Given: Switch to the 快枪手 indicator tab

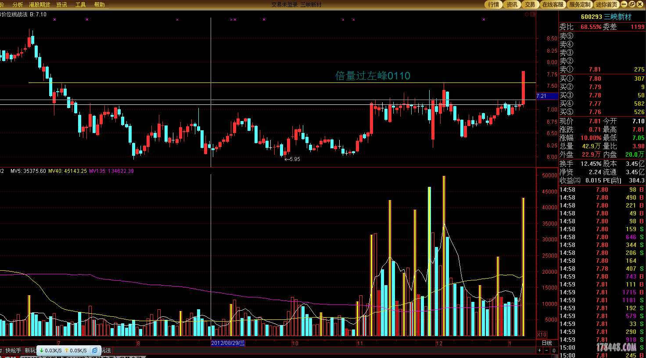Looking at the screenshot, I should [x=13, y=351].
